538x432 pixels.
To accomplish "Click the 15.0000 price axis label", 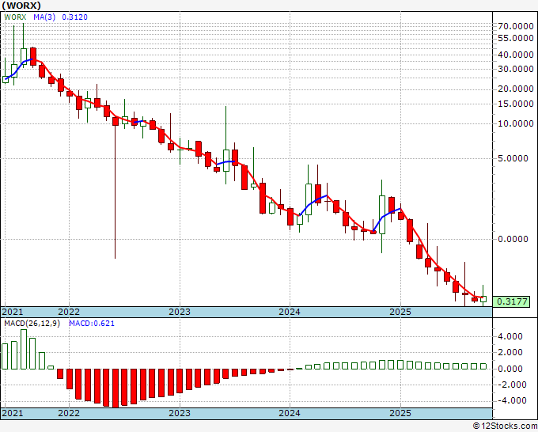I will (516, 104).
